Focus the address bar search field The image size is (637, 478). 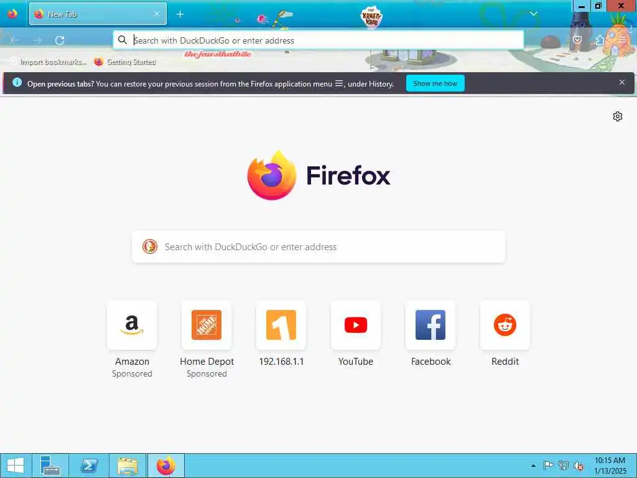pyautogui.click(x=318, y=40)
